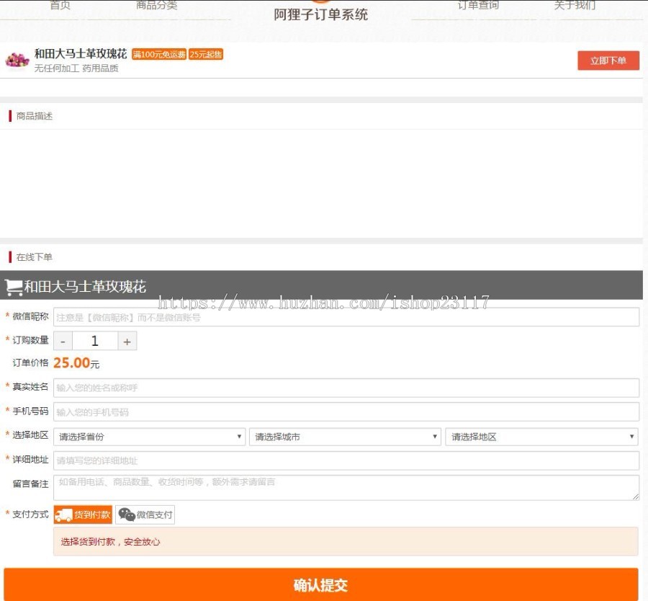This screenshot has height=601, width=648.
Task: Click the 在线下单 section heading
Action: click(x=35, y=257)
